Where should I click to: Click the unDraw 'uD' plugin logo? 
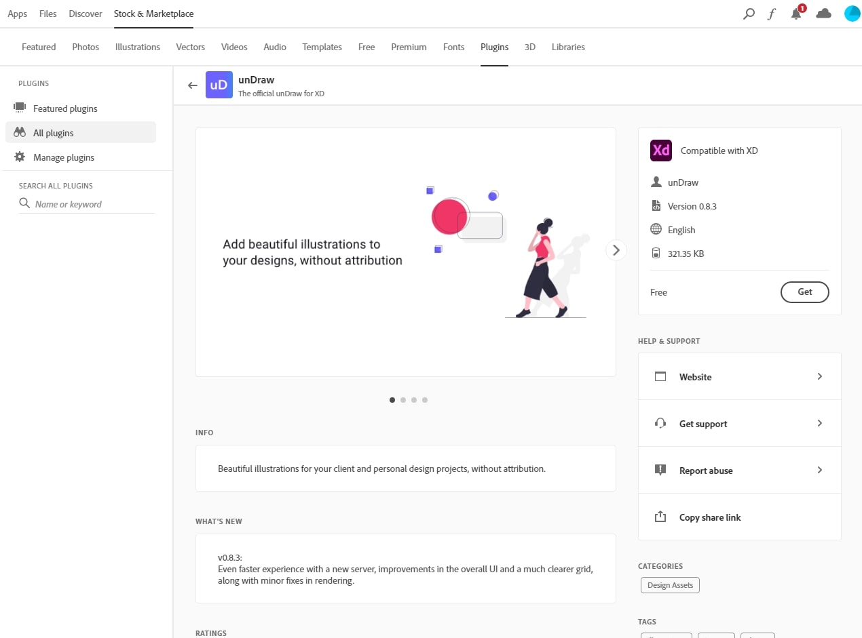[x=219, y=85]
